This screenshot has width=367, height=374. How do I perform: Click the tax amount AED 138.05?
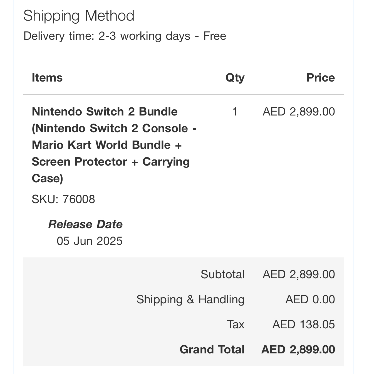point(304,324)
